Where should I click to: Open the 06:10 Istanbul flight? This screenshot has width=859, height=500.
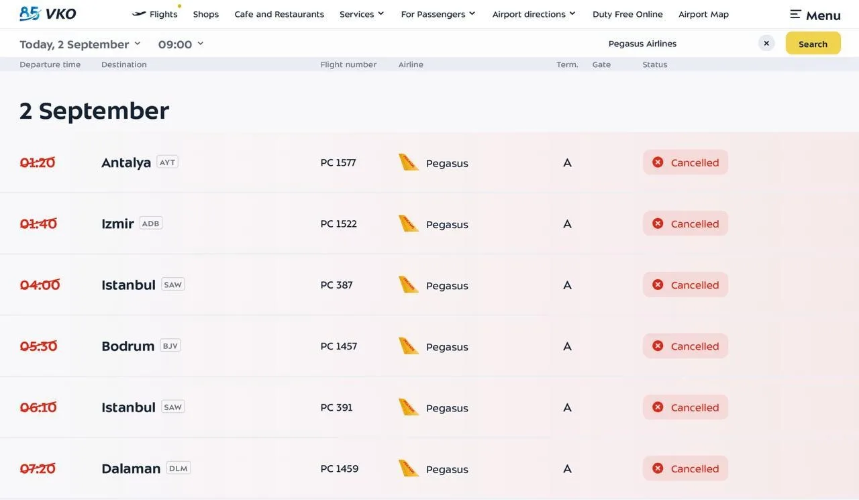(x=429, y=407)
